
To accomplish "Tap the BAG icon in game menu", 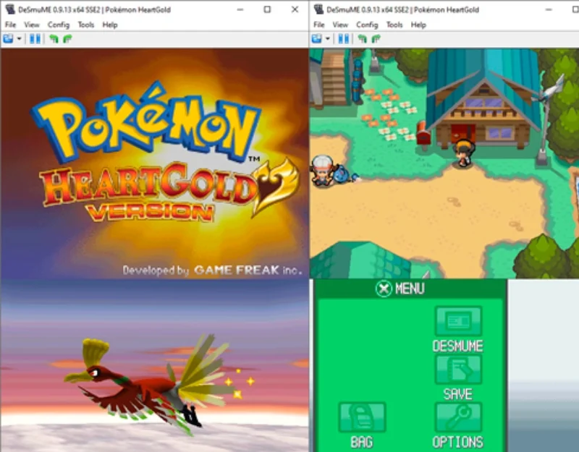I will coord(363,417).
